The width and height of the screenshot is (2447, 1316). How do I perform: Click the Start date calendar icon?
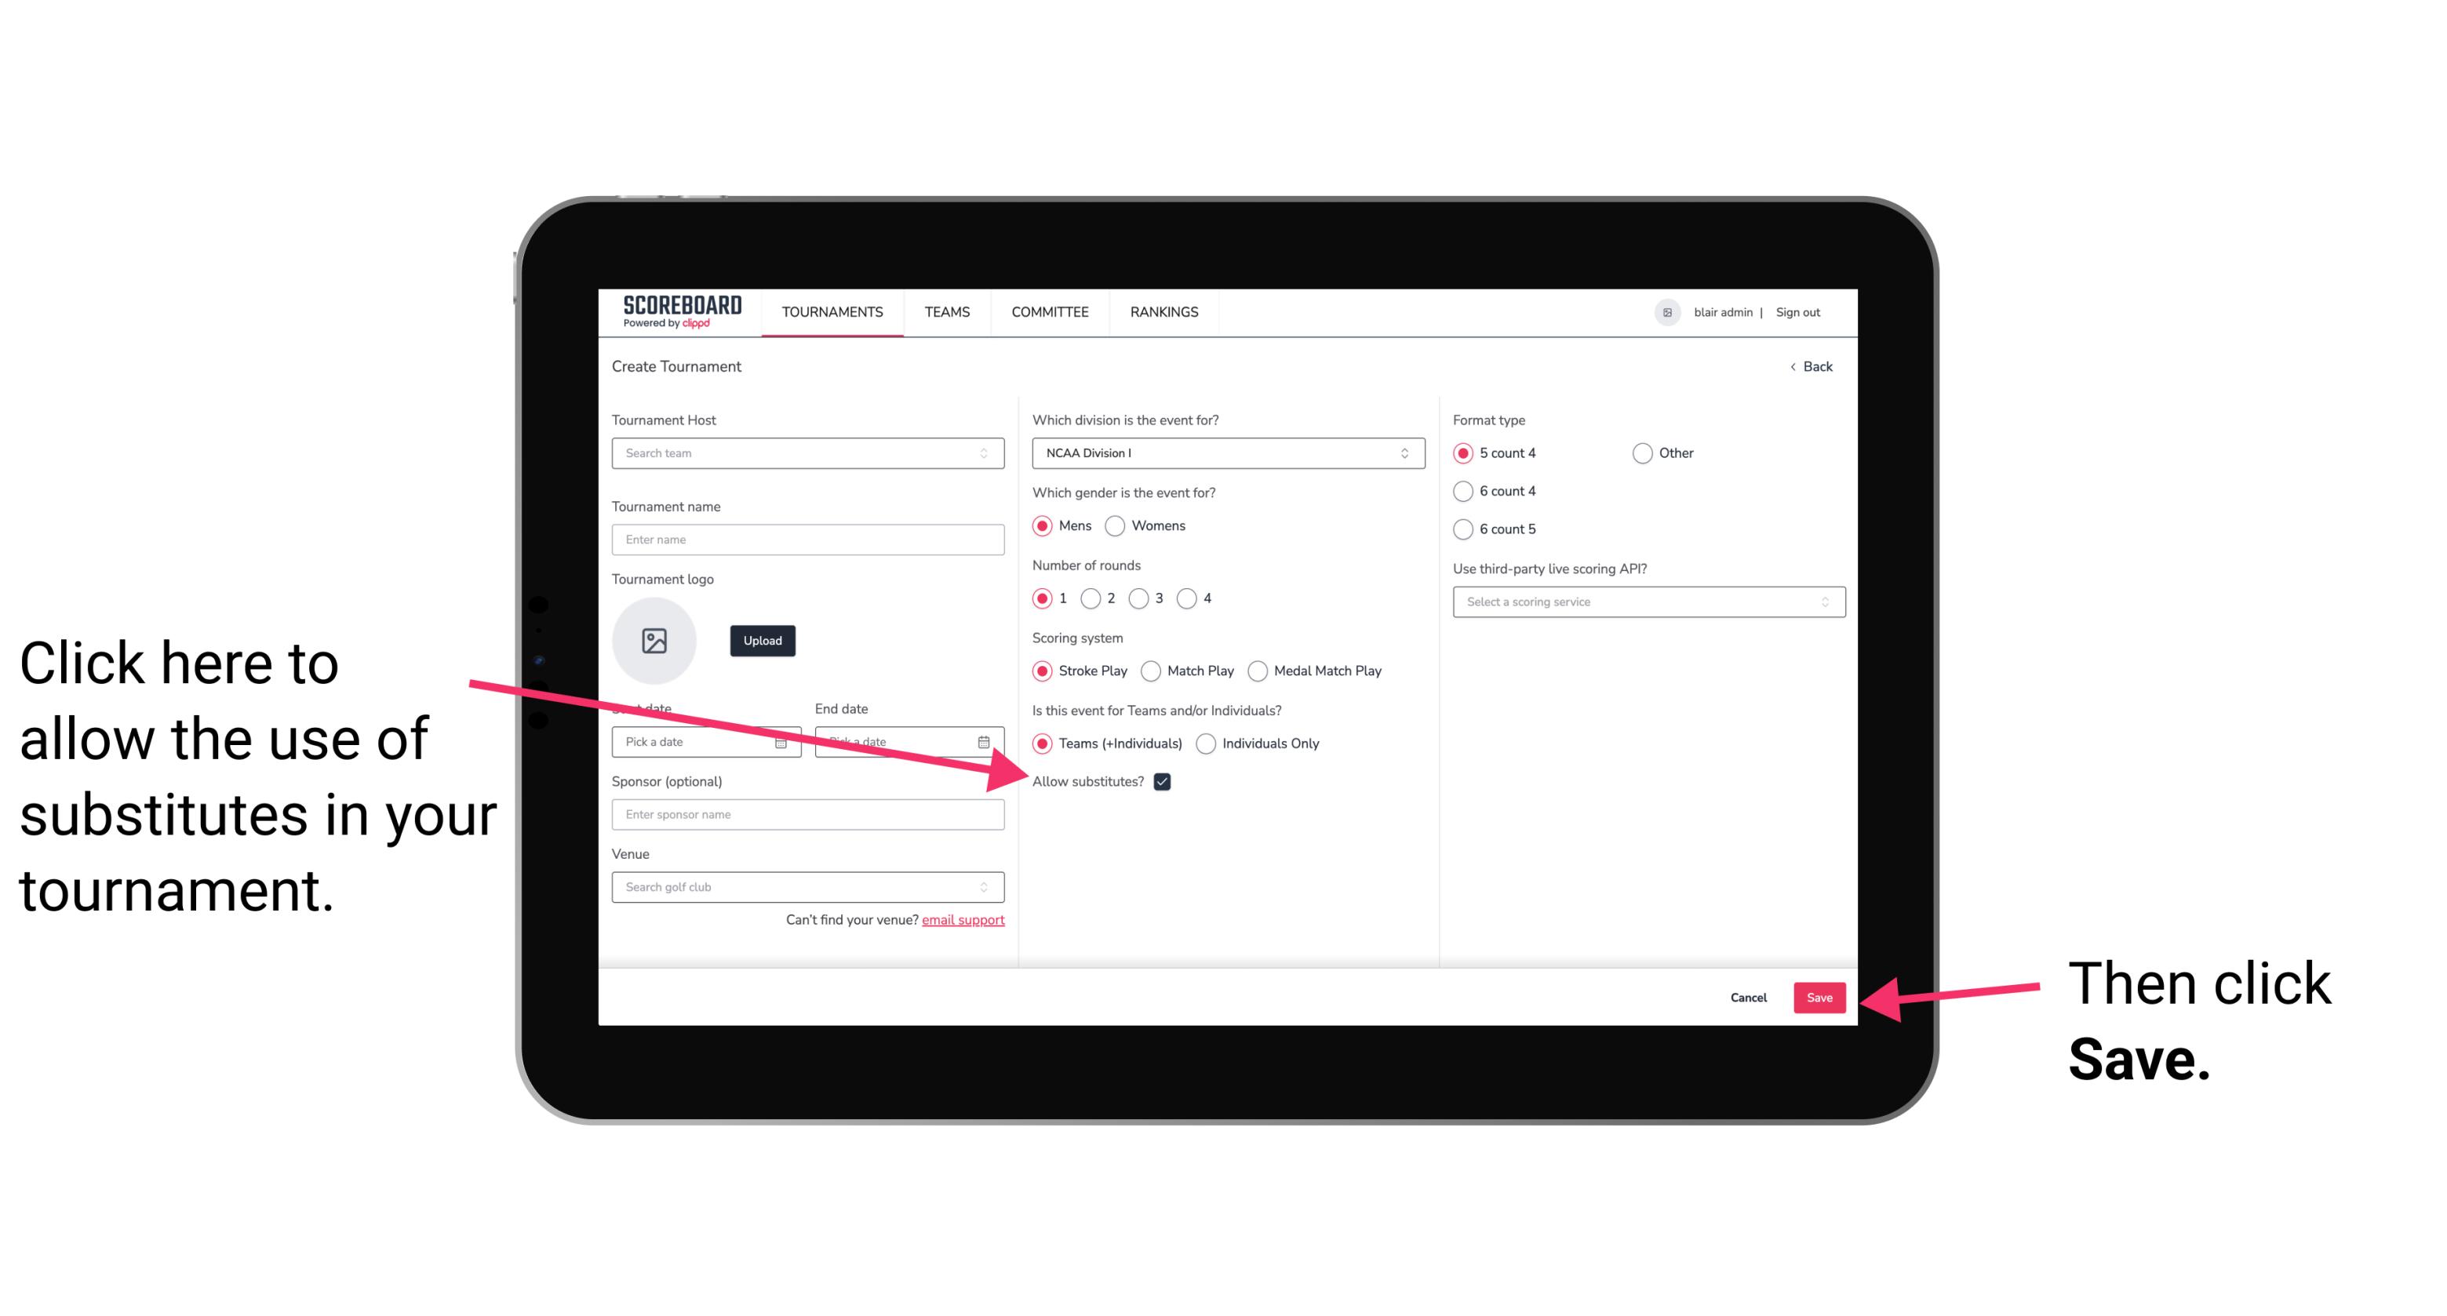pyautogui.click(x=783, y=742)
